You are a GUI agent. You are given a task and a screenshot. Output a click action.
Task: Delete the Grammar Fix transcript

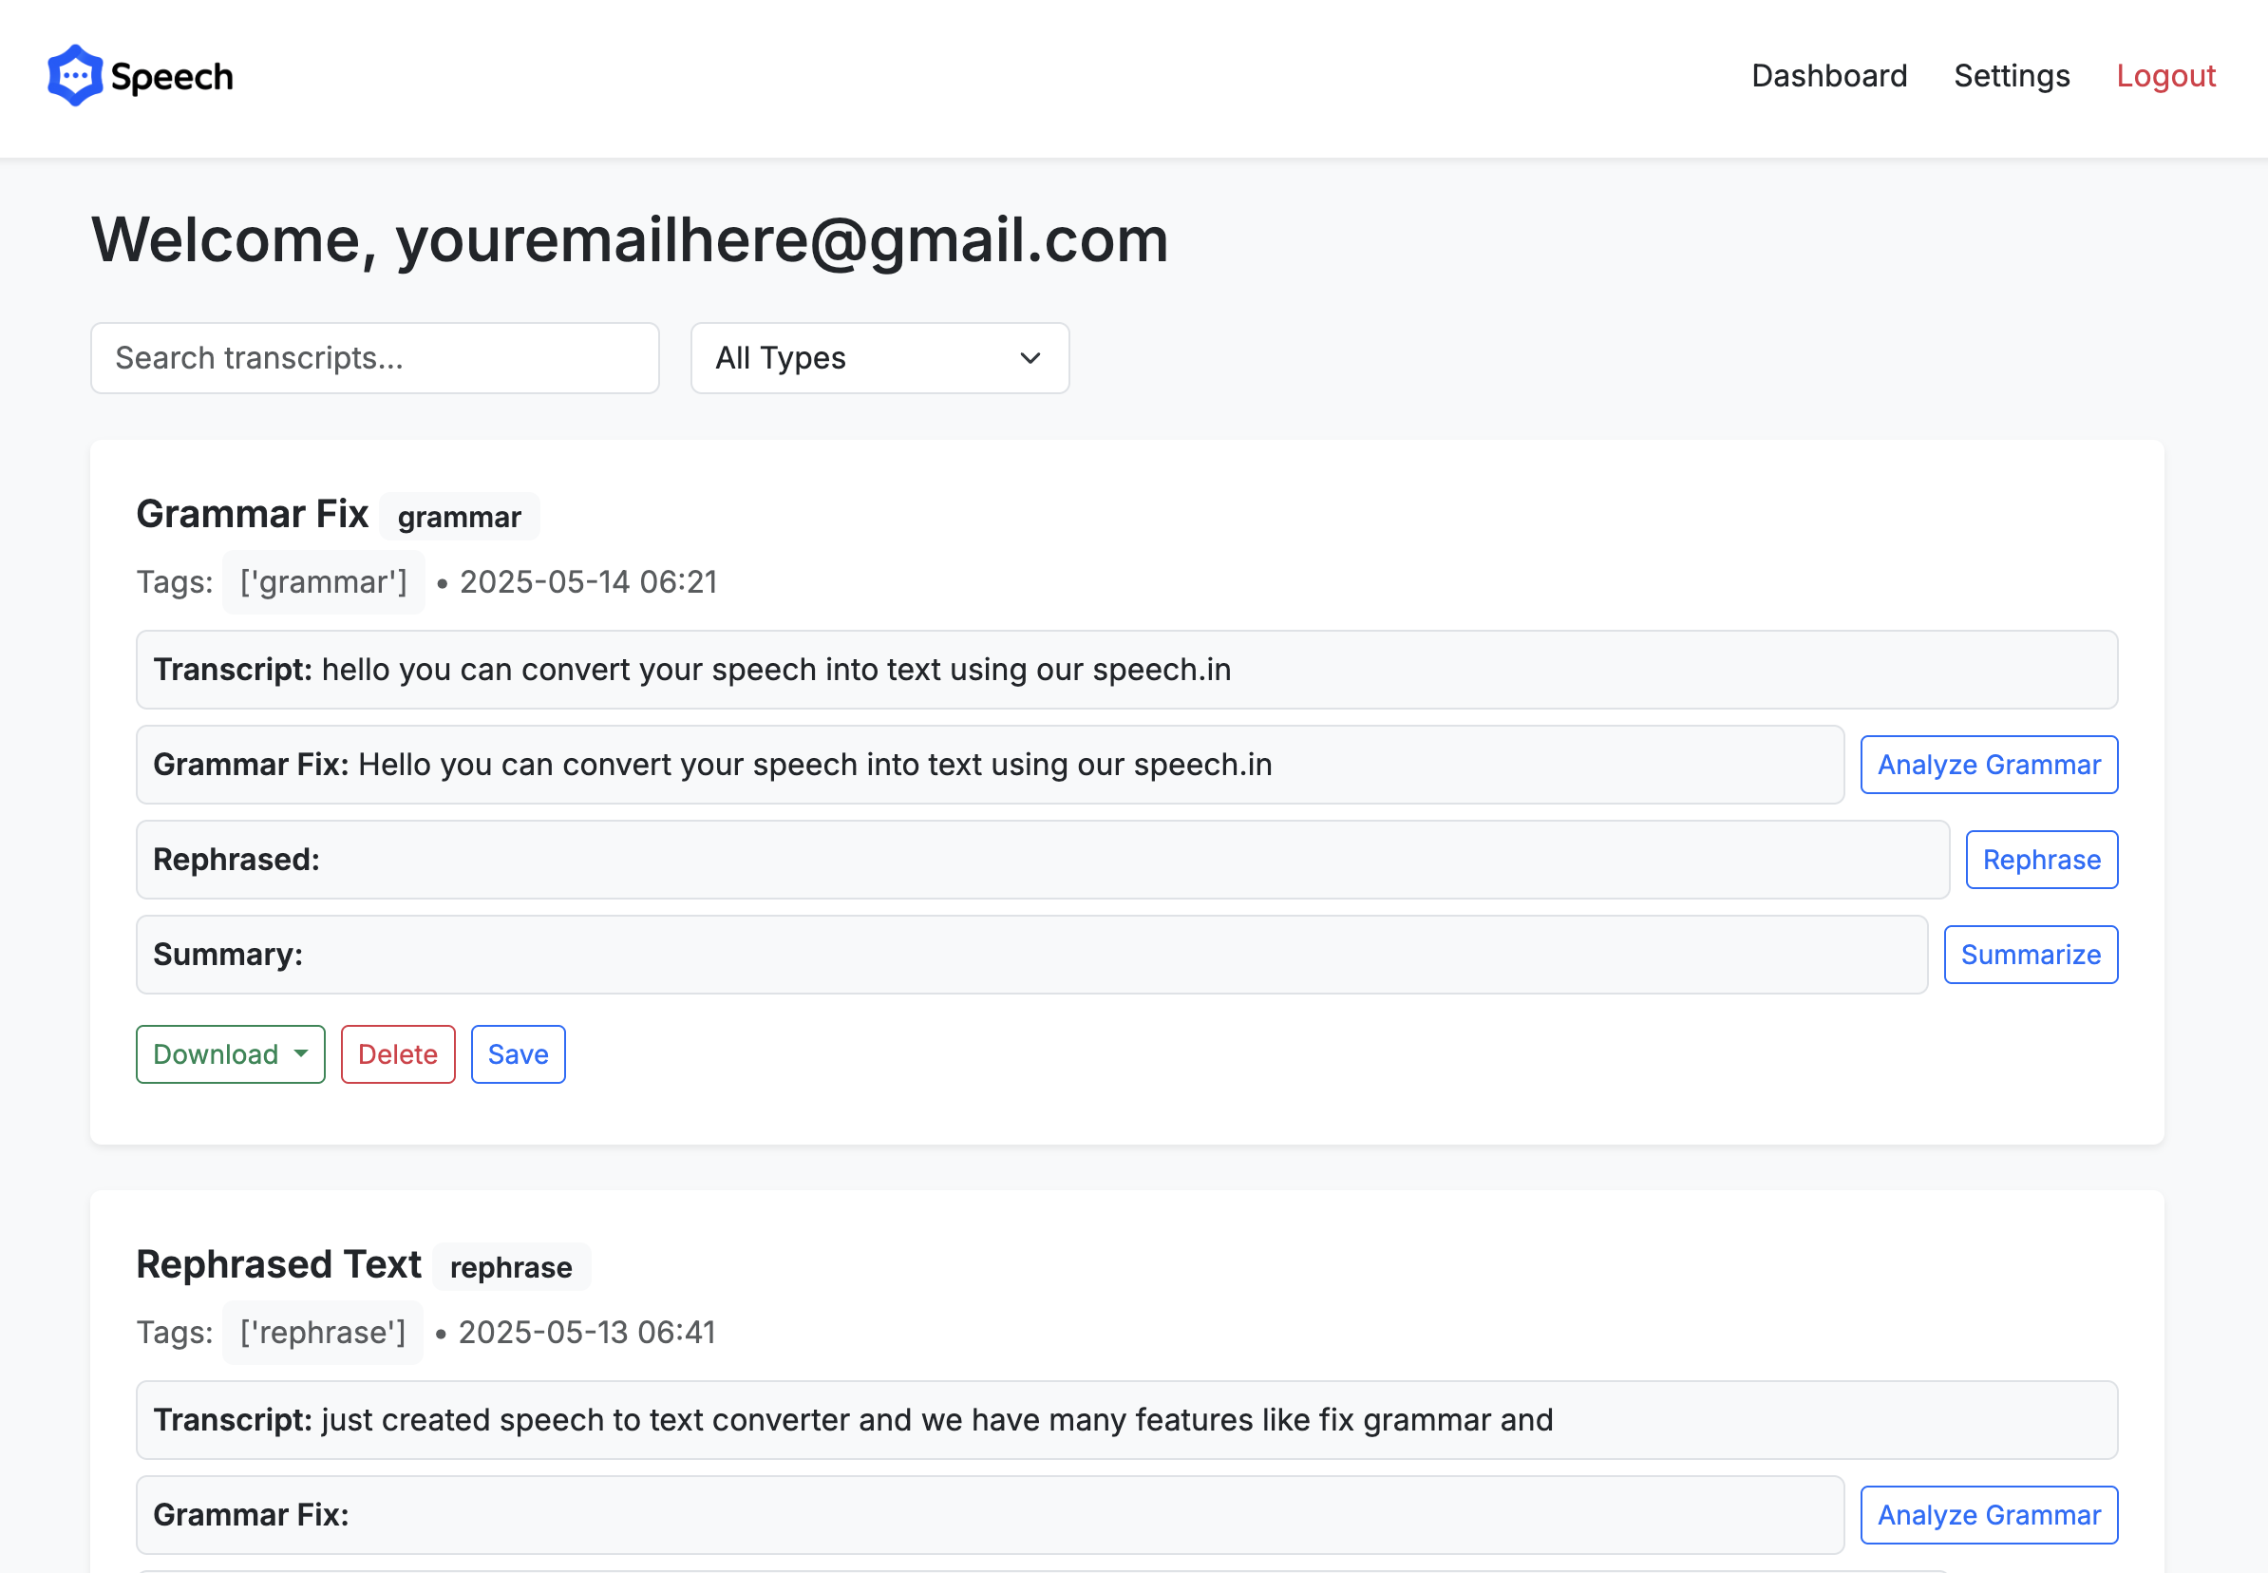(x=398, y=1054)
